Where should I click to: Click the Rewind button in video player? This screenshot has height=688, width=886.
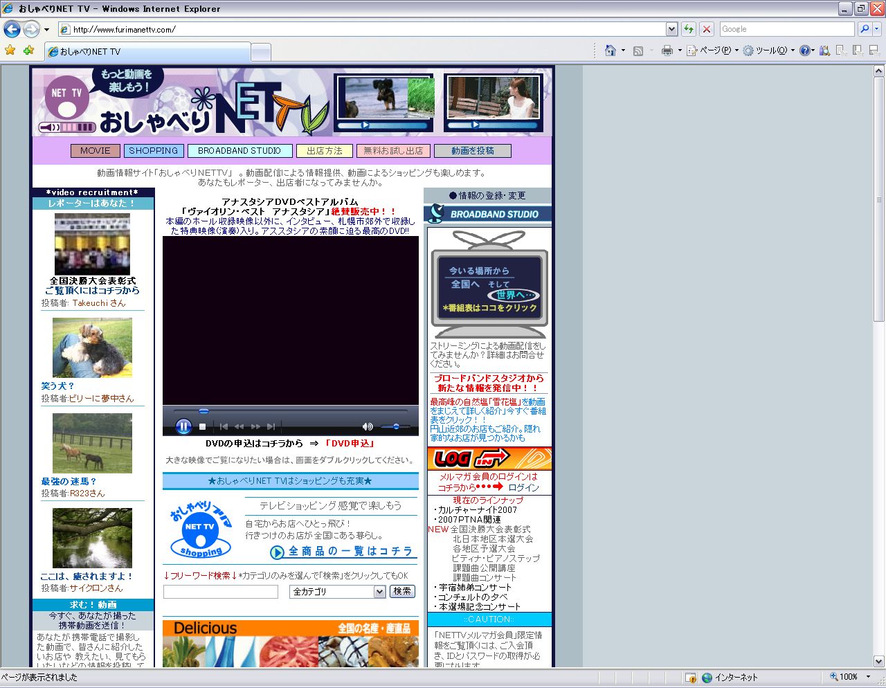click(239, 427)
